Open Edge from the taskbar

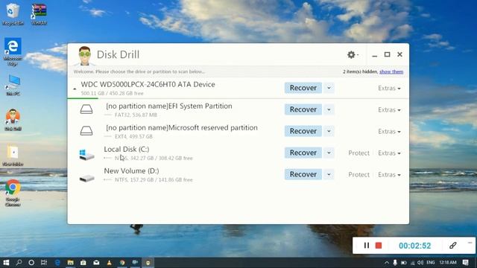click(x=57, y=263)
